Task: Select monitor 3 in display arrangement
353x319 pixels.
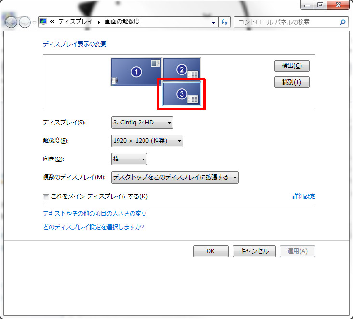Action: tap(182, 94)
